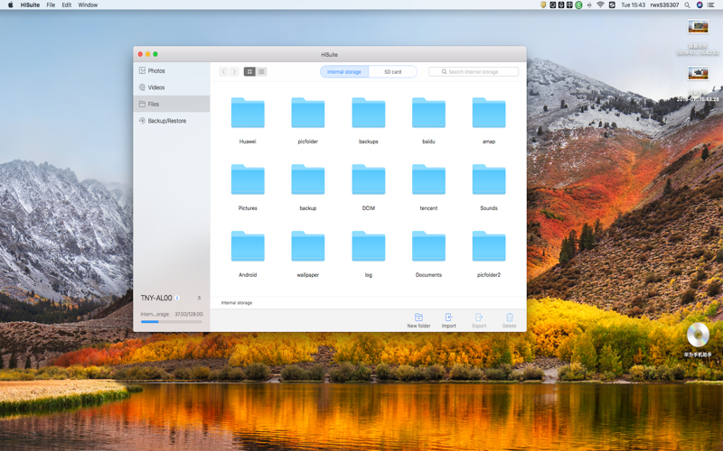Click the internal storage usage bar
723x451 pixels.
click(x=171, y=322)
